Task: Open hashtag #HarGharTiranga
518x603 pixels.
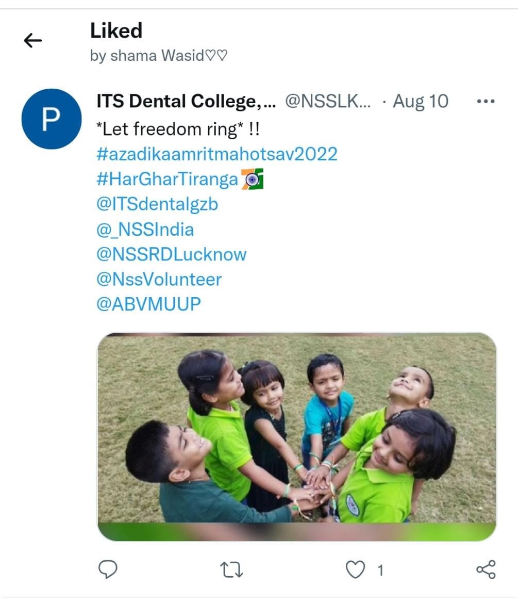Action: [x=168, y=179]
